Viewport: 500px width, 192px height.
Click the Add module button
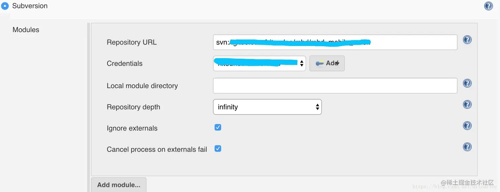click(x=118, y=185)
